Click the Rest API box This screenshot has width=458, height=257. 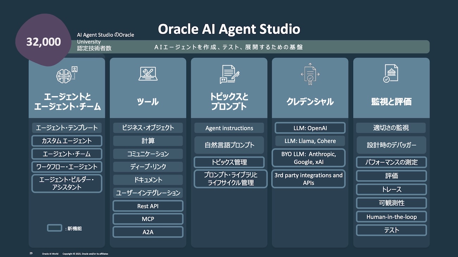[148, 206]
